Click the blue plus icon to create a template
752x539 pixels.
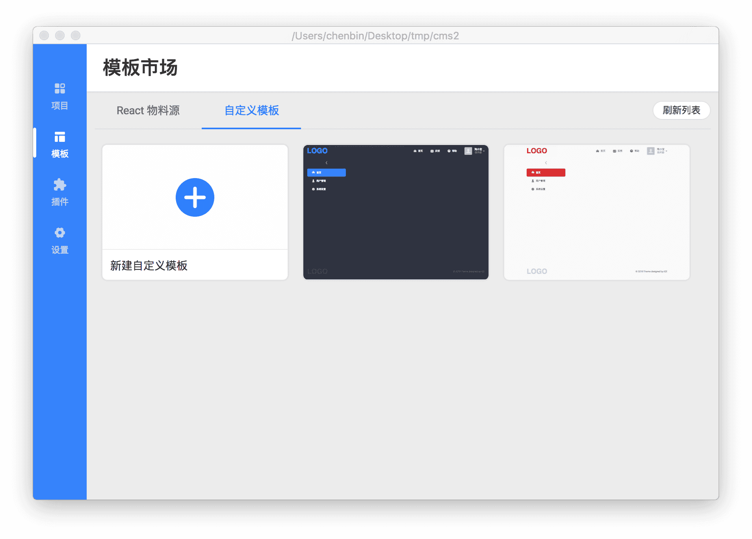click(x=195, y=197)
